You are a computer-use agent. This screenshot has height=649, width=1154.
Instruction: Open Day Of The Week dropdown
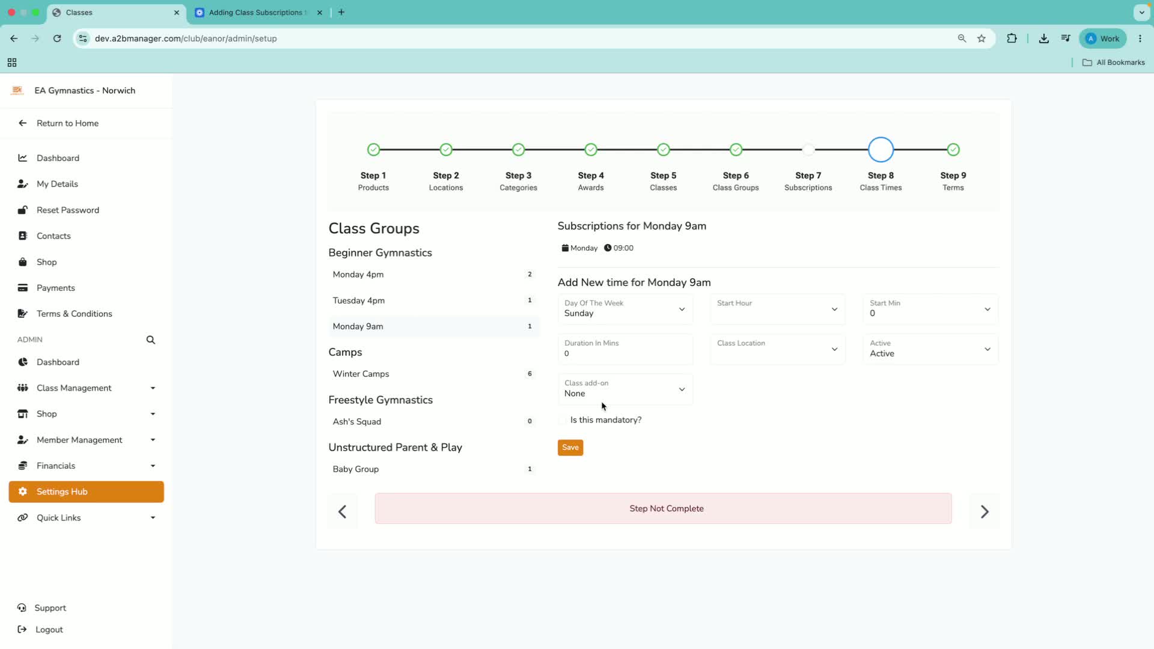625,309
